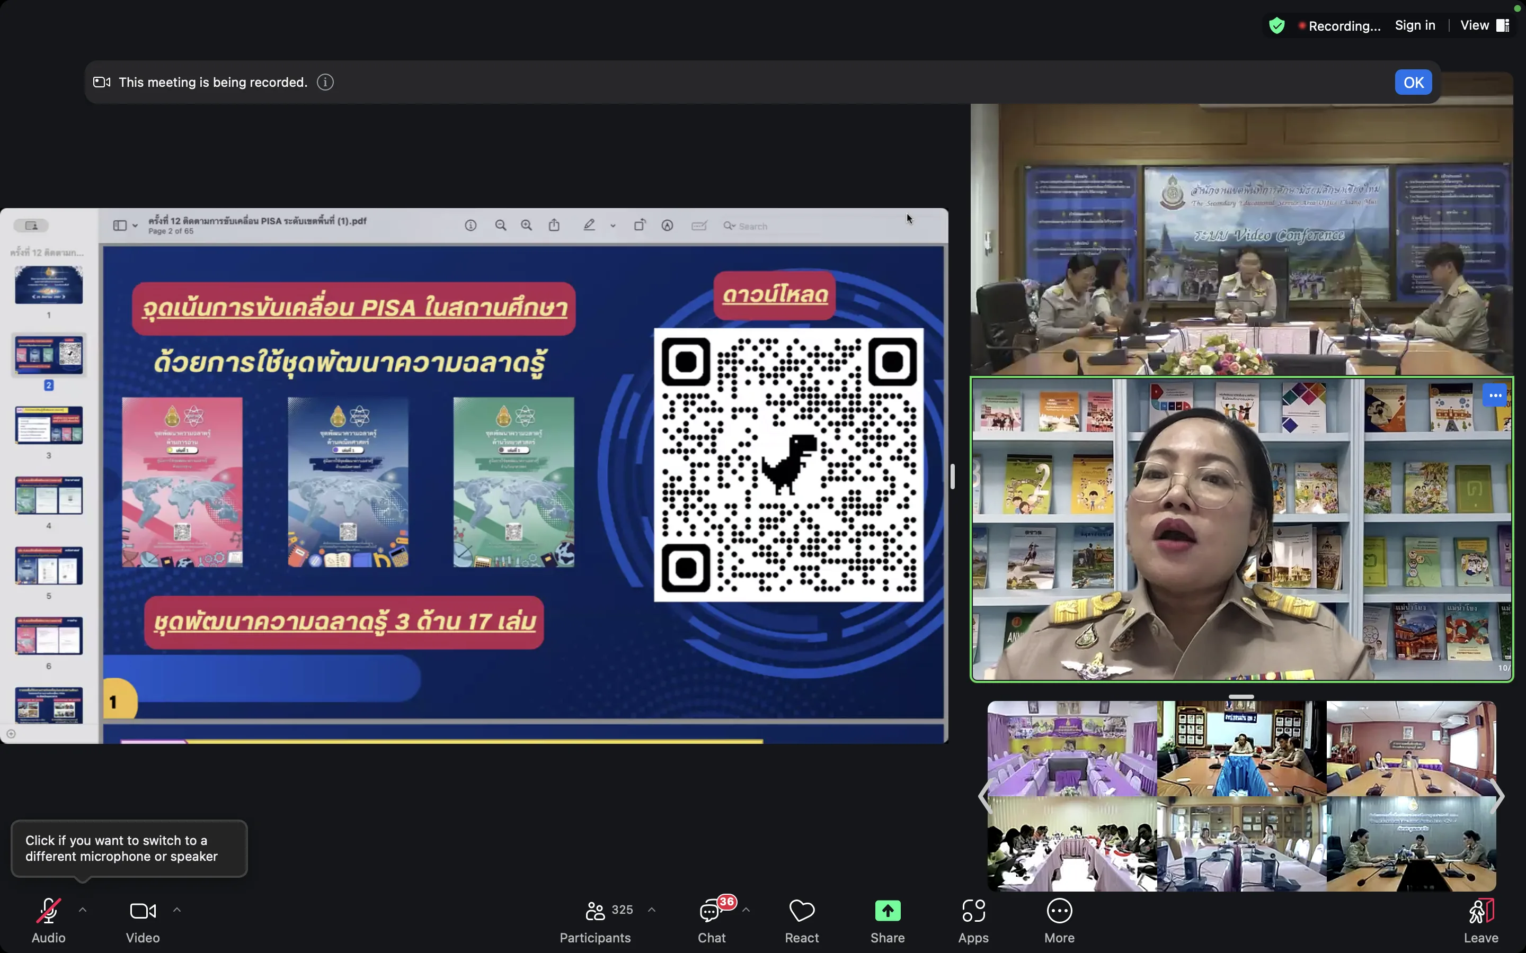Viewport: 1526px width, 953px height.
Task: Click the QR code on the shared slide
Action: pyautogui.click(x=789, y=465)
